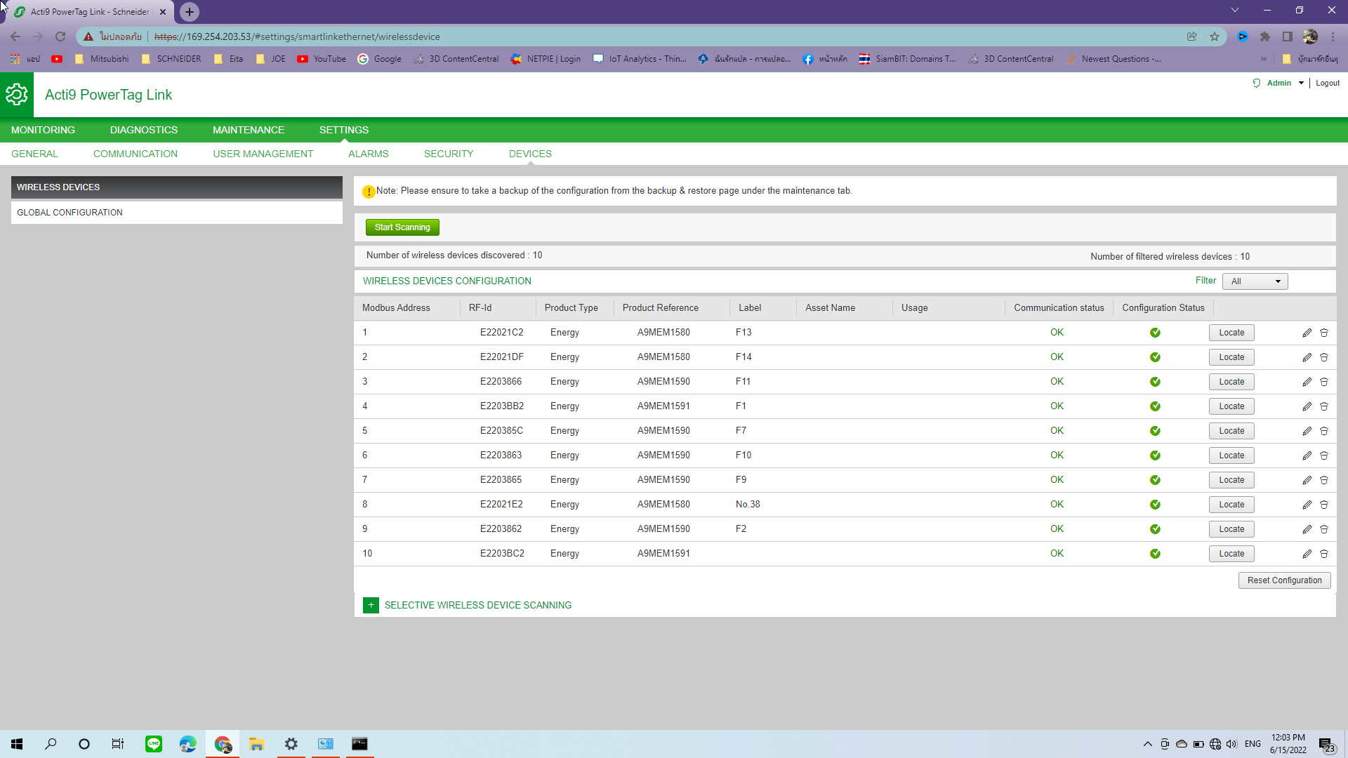Image resolution: width=1348 pixels, height=758 pixels.
Task: Select Wireless Devices sidebar item
Action: point(177,187)
